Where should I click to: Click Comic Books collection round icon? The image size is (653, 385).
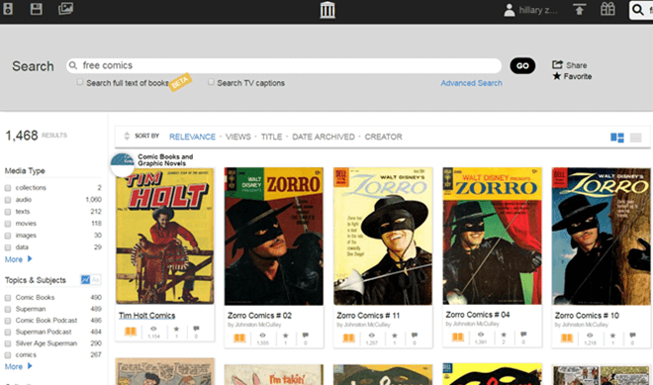122,165
